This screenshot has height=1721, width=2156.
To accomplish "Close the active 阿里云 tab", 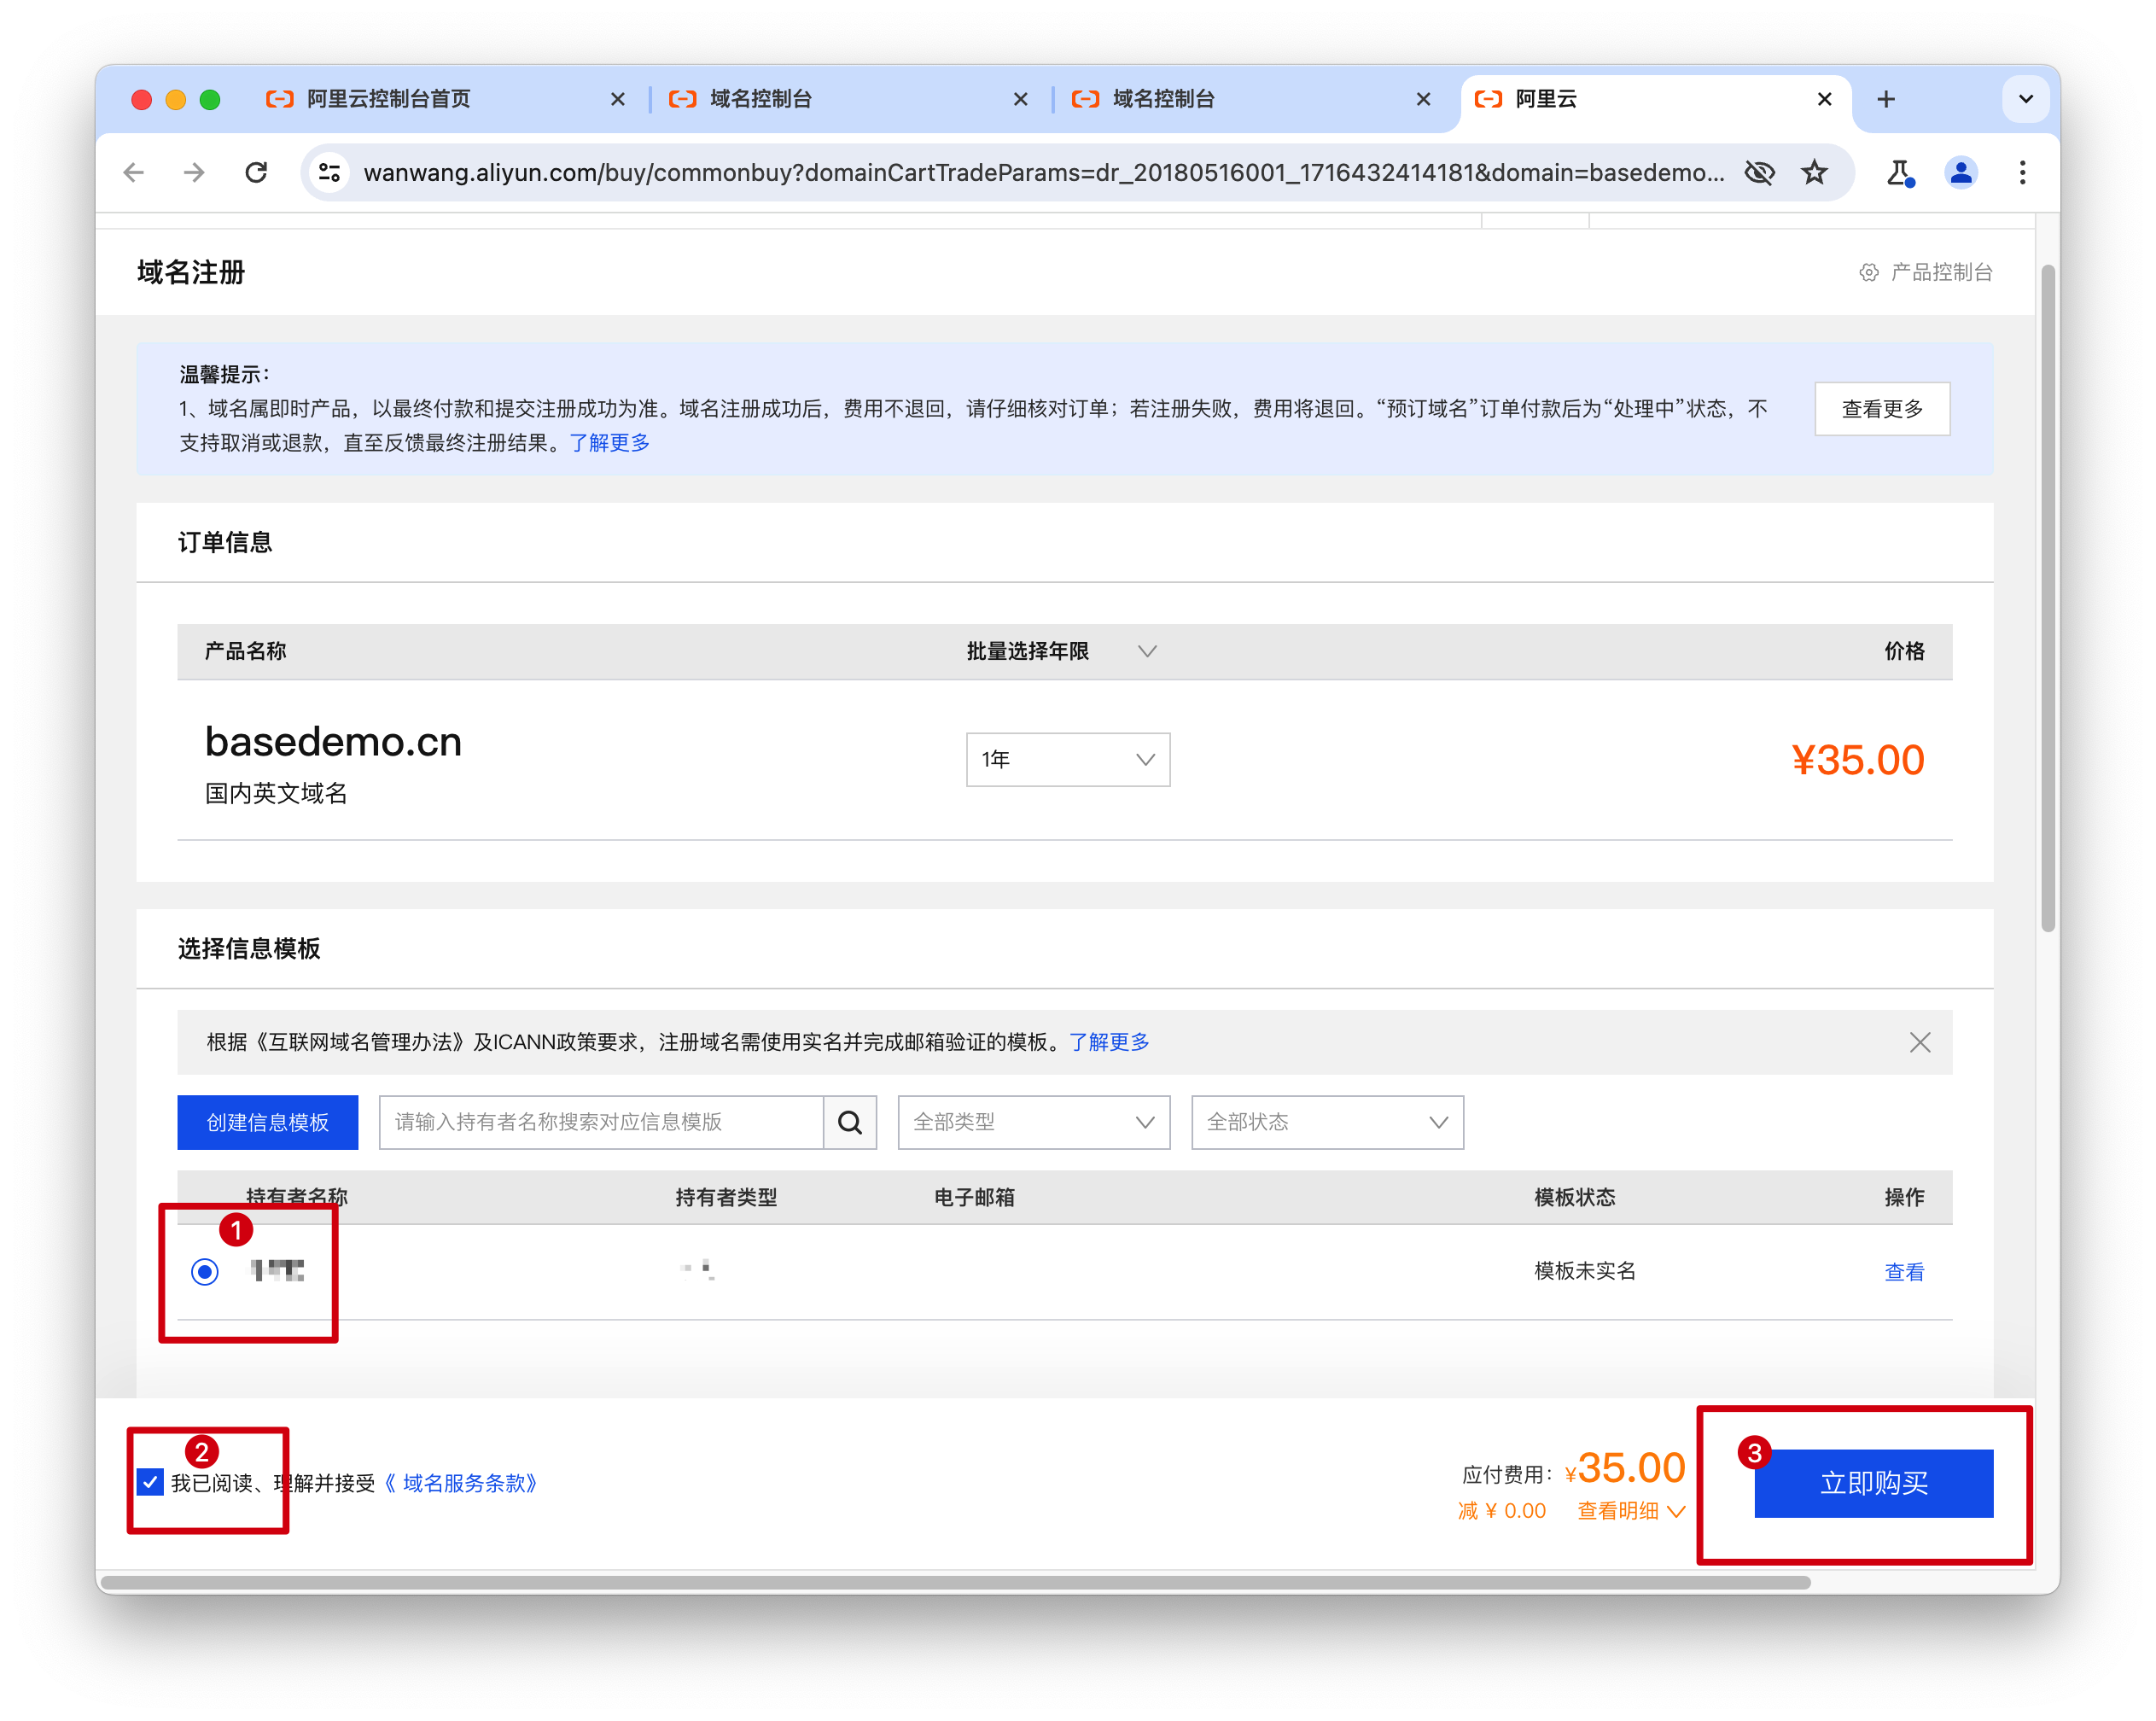I will click(x=1825, y=99).
